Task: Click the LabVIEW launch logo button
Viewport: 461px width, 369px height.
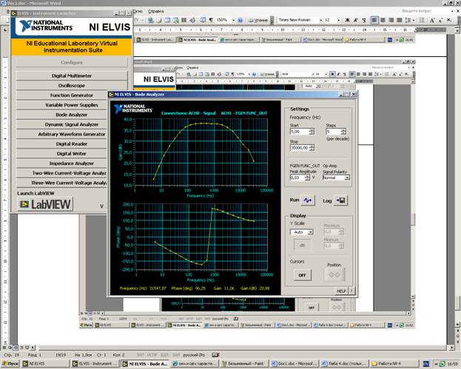Action: coord(46,204)
